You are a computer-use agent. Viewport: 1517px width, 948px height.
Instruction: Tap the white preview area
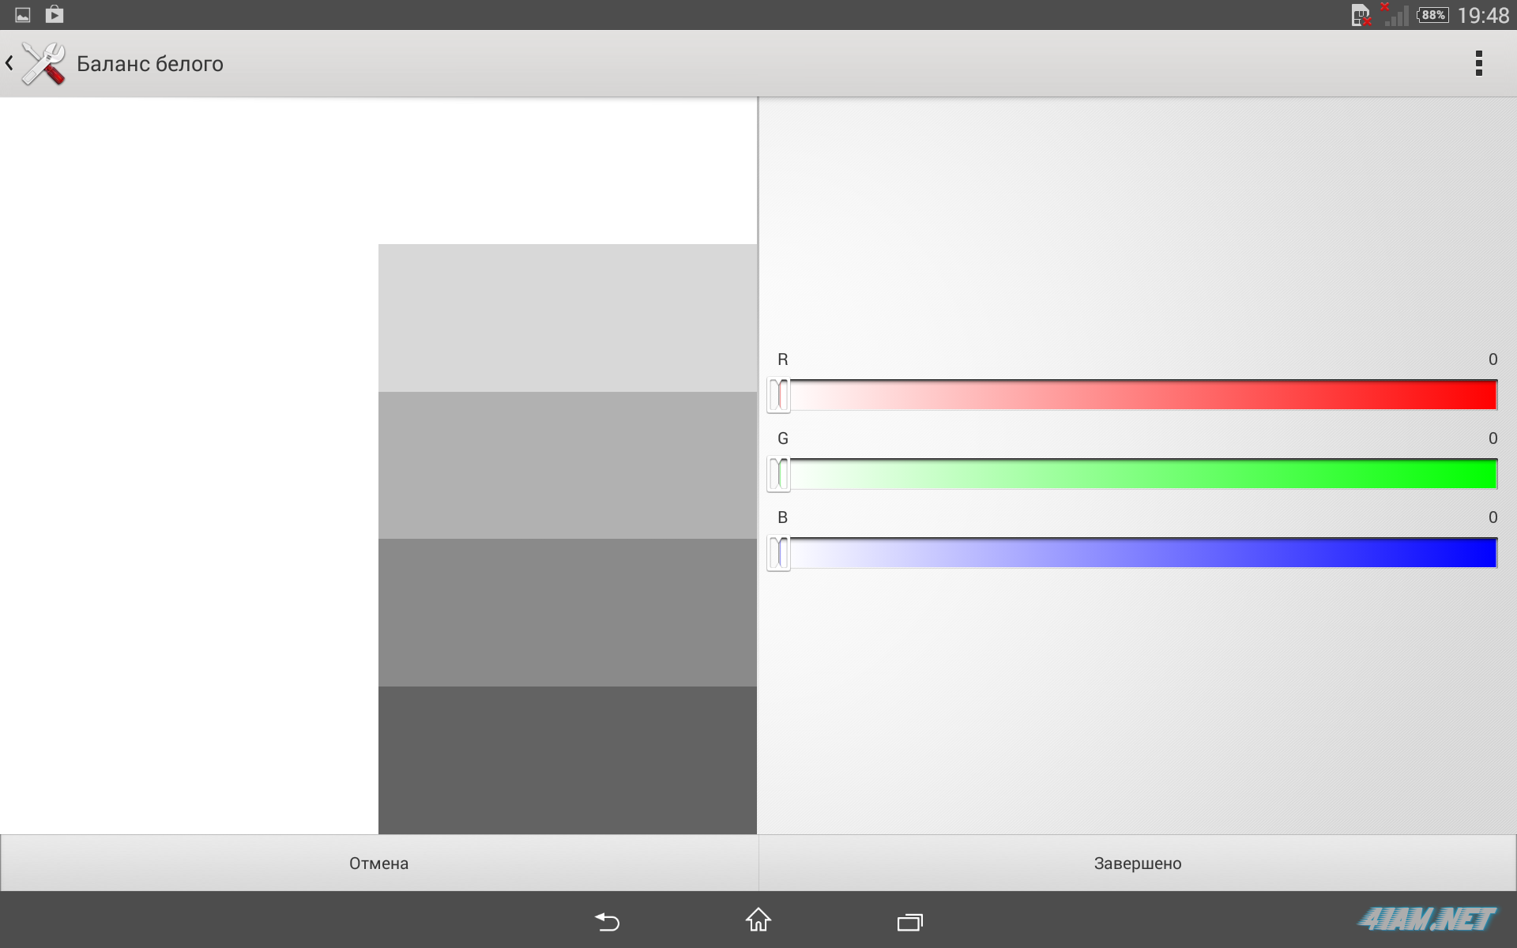(x=190, y=466)
